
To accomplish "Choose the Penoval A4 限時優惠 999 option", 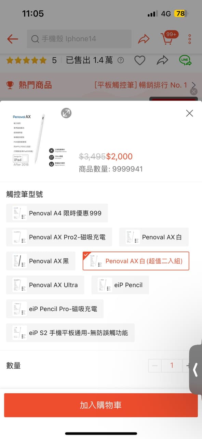I will [x=57, y=213].
